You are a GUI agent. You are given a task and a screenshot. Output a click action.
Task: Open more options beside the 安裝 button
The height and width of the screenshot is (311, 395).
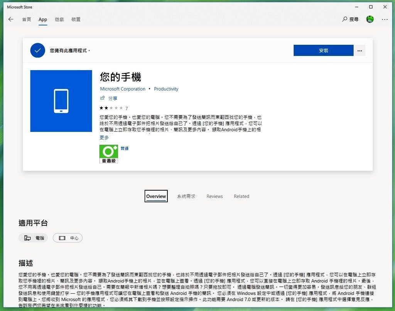click(x=360, y=51)
